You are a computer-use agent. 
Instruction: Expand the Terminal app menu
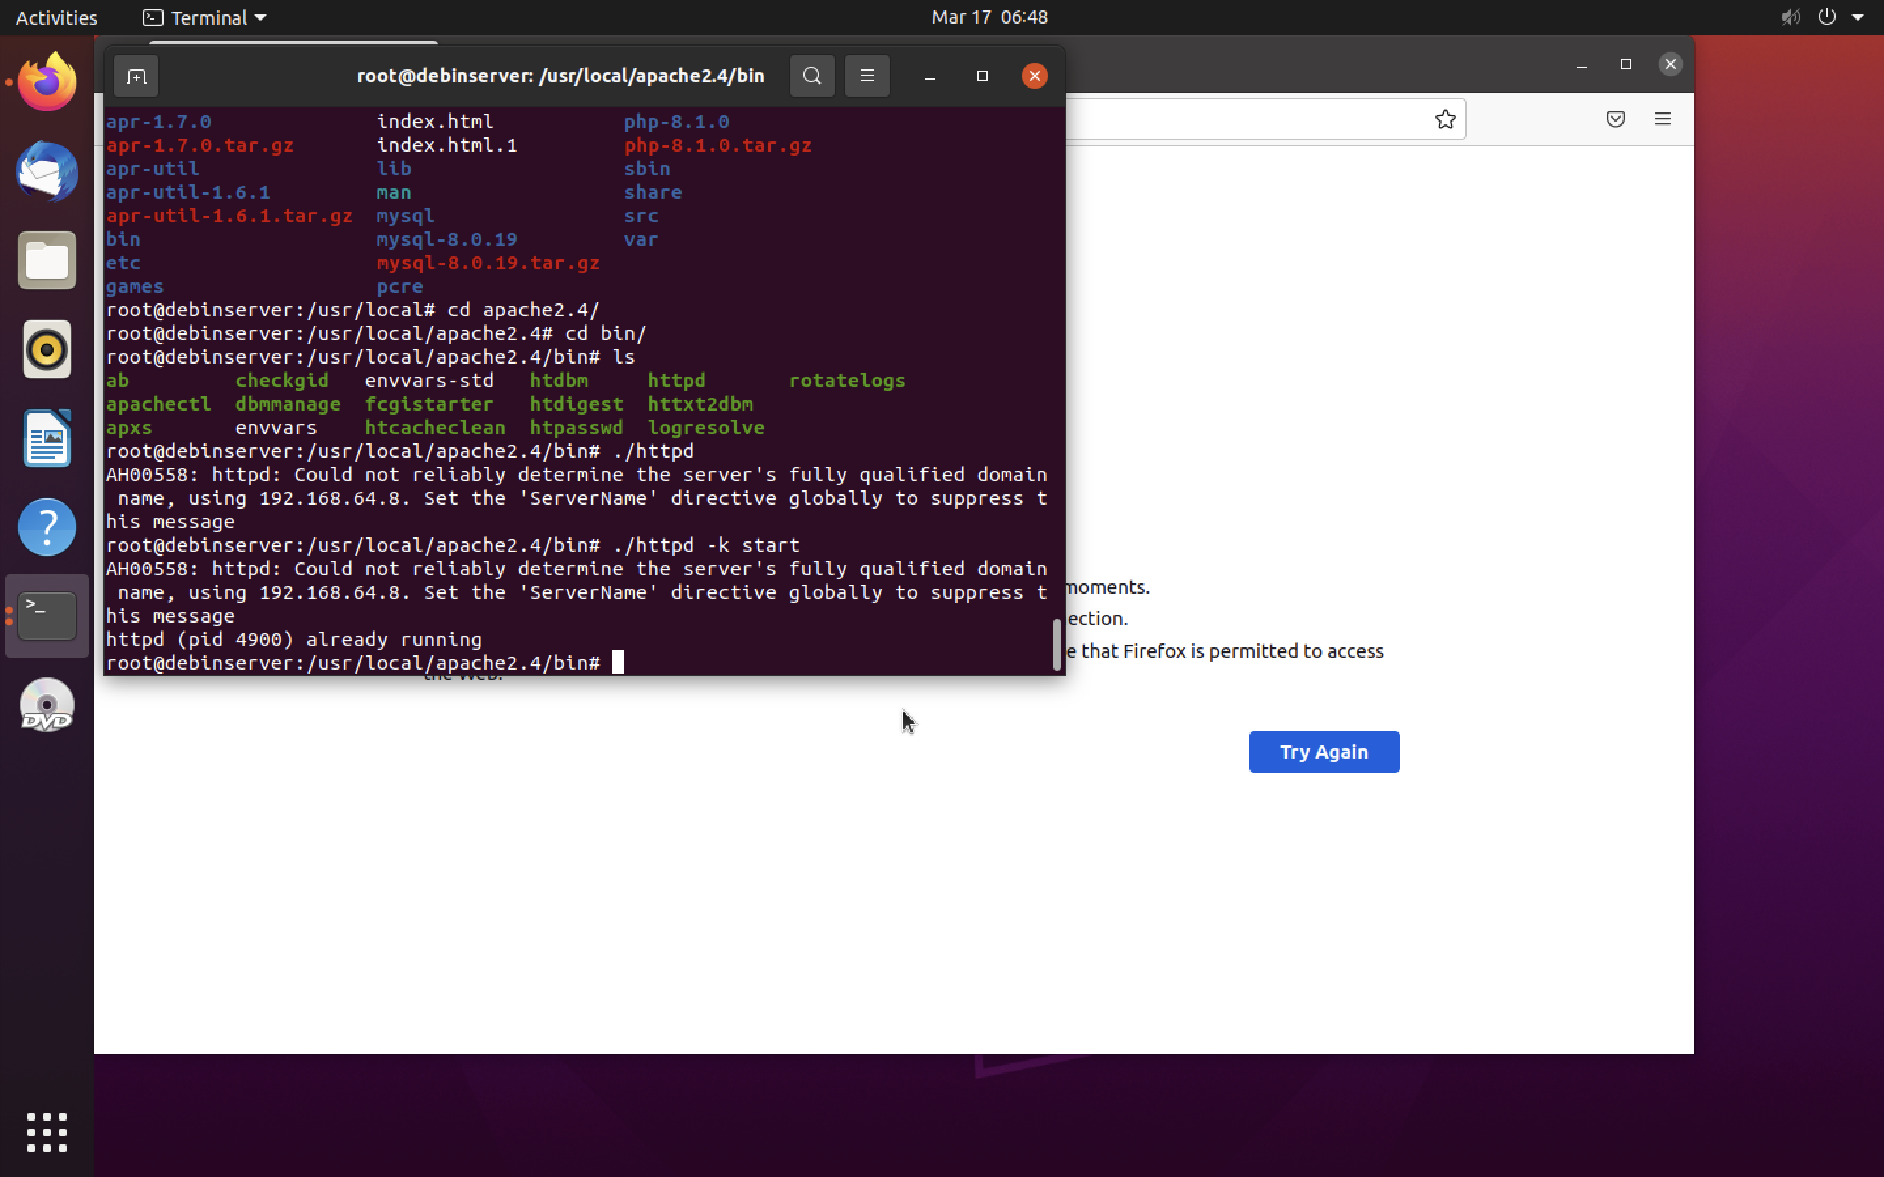click(x=205, y=17)
